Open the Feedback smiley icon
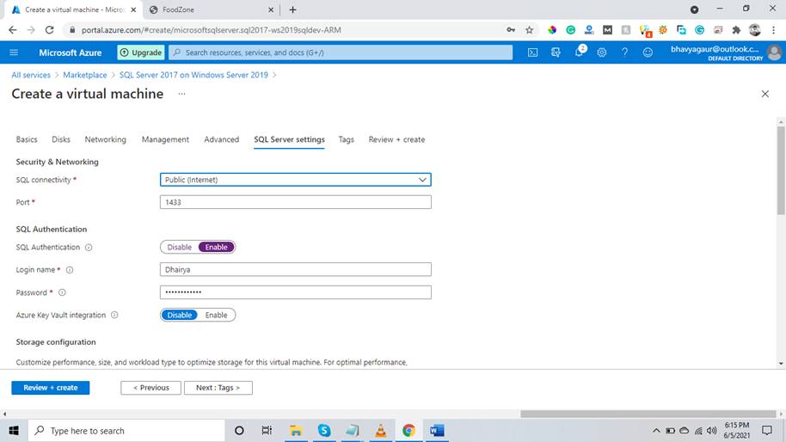Screen dimensions: 786x442 [648, 52]
